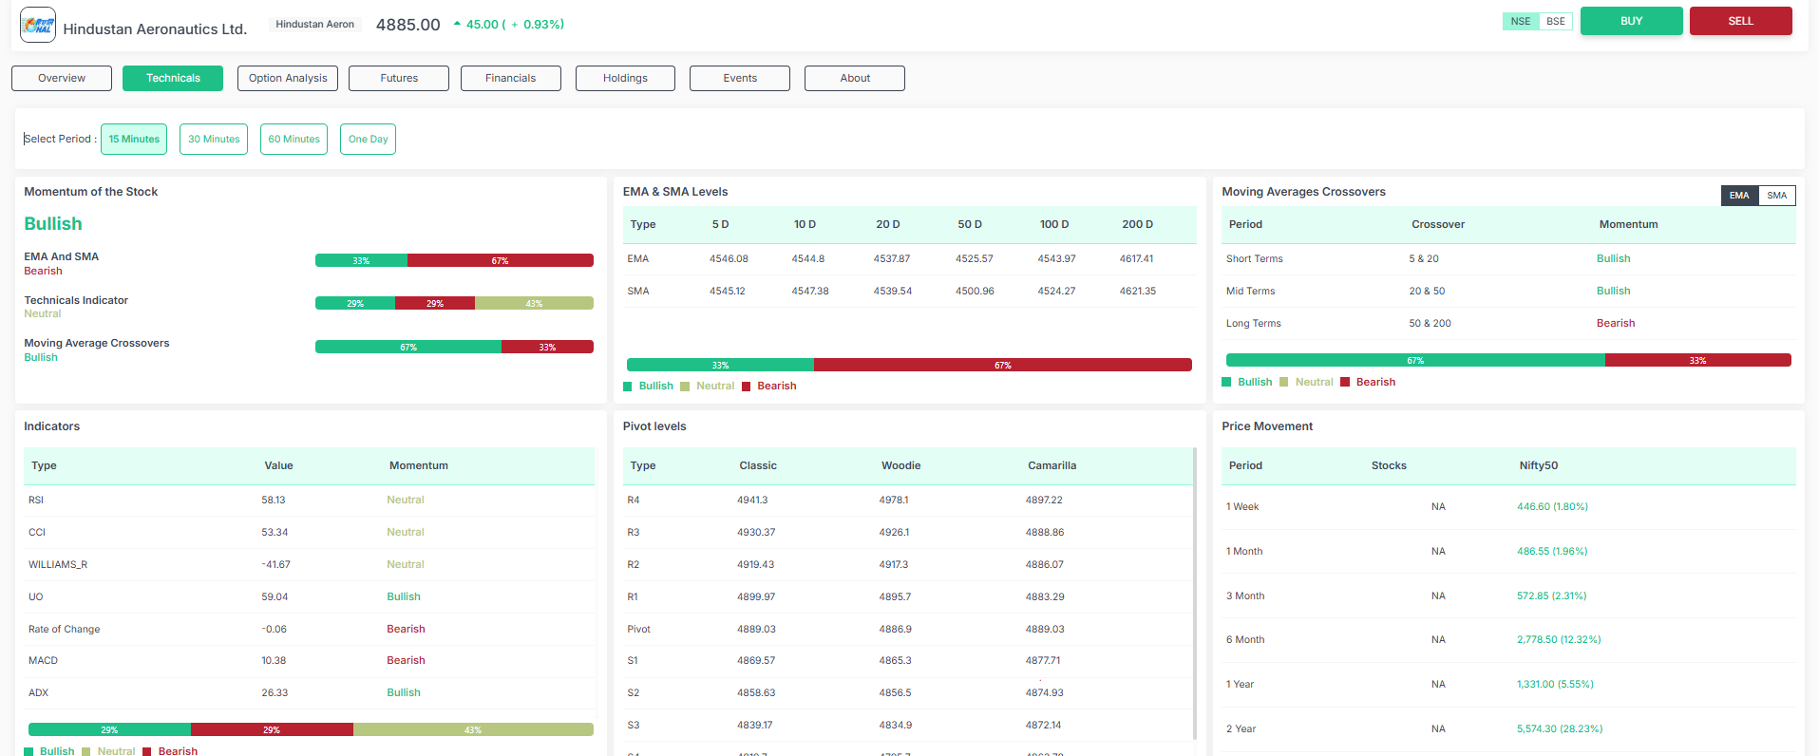Switch exchange to NSE
The width and height of the screenshot is (1819, 756).
(1520, 21)
